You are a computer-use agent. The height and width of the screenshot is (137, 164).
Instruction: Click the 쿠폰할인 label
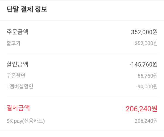(x=16, y=76)
